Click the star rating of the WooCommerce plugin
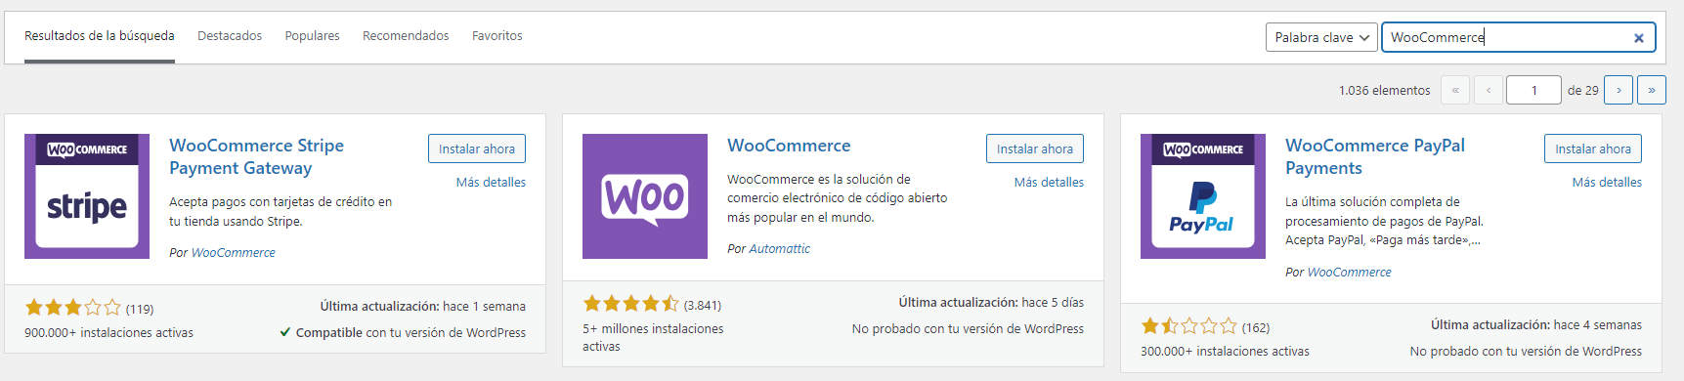This screenshot has height=381, width=1684. (631, 304)
